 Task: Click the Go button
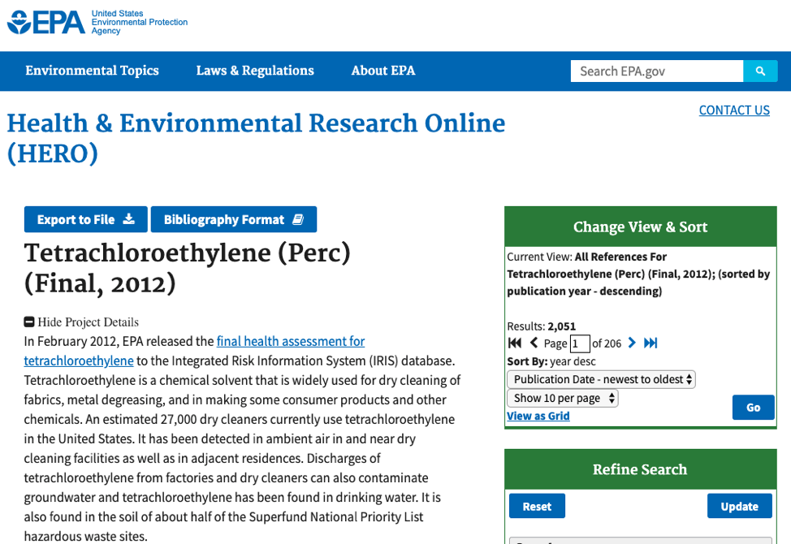(x=753, y=408)
